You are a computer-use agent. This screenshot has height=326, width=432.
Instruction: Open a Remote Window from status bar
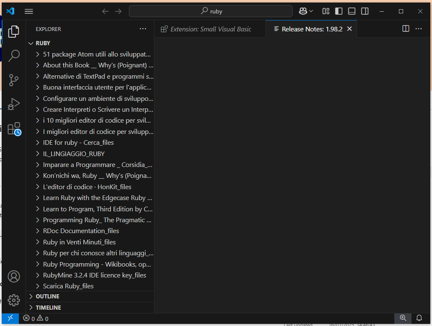10,318
